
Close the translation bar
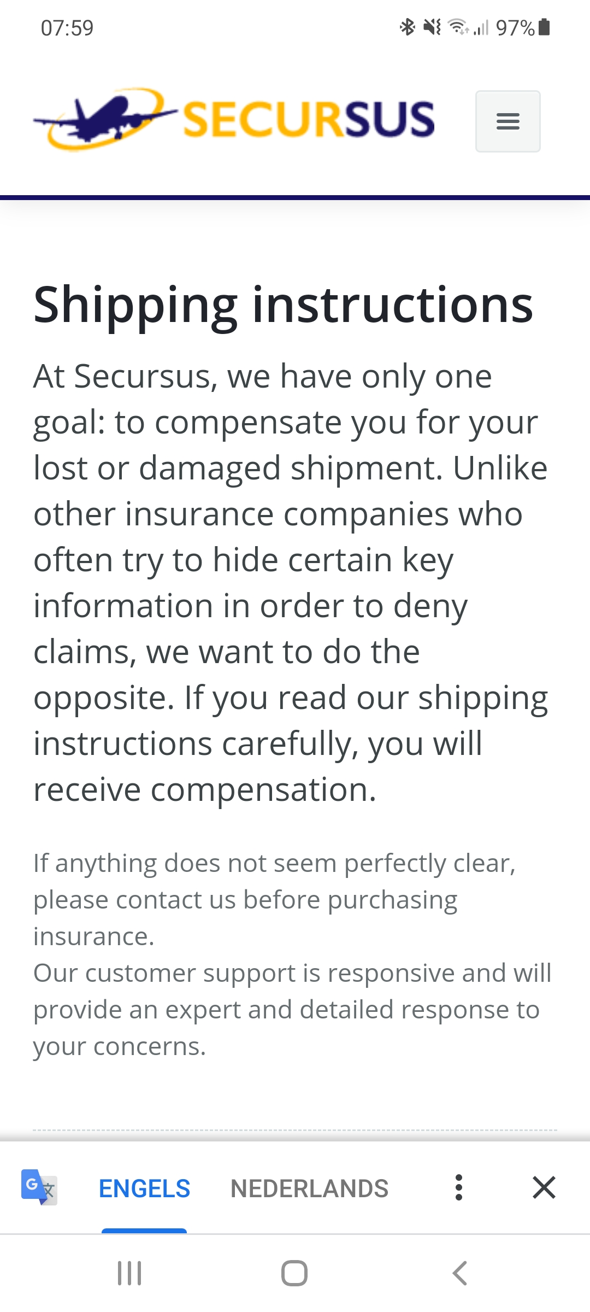point(544,1187)
